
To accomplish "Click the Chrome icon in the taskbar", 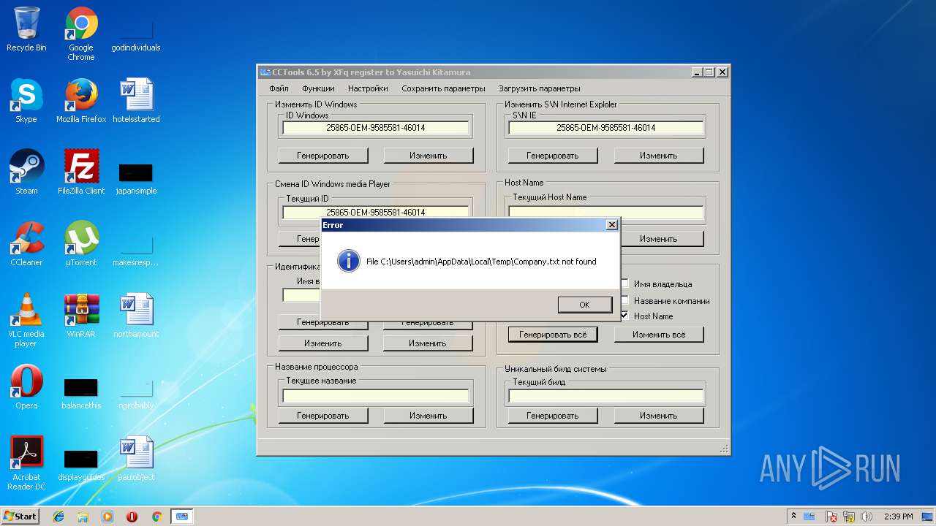I will click(x=156, y=517).
